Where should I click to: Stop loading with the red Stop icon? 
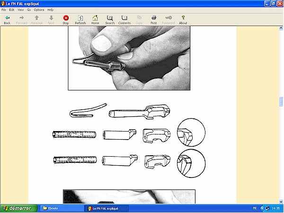tap(66, 20)
